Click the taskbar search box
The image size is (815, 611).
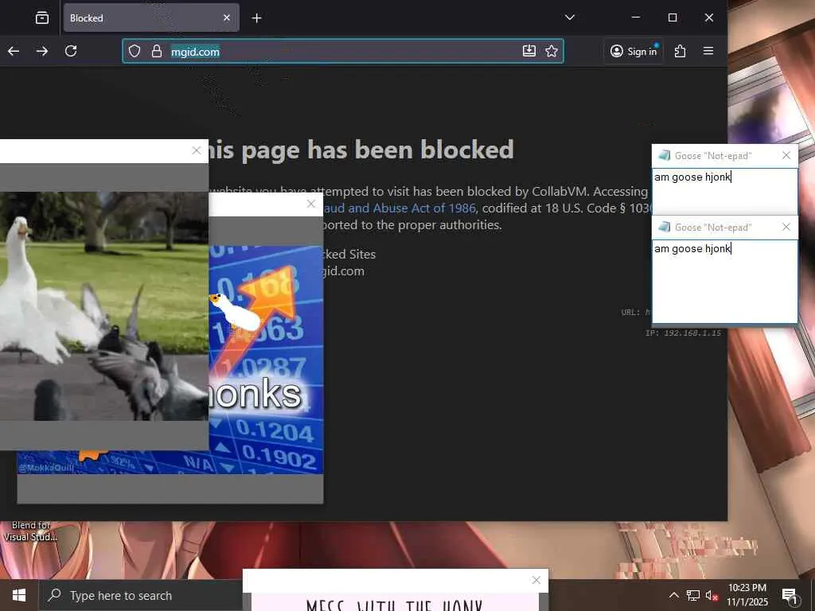140,595
